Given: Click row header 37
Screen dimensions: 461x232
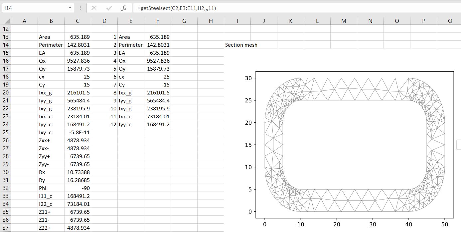Looking at the screenshot, I should 5,228.
